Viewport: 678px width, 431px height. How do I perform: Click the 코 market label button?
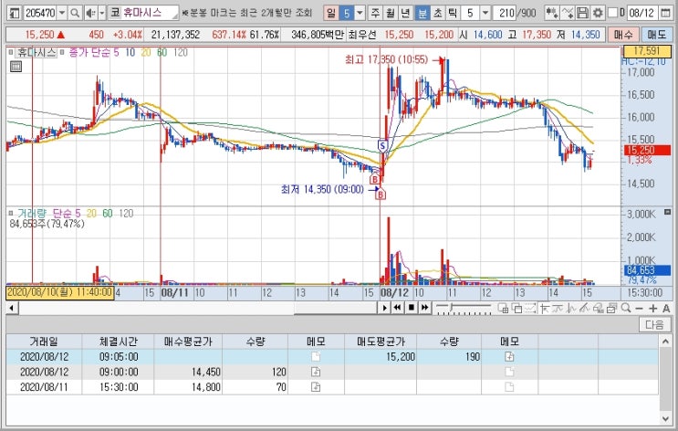pos(115,13)
